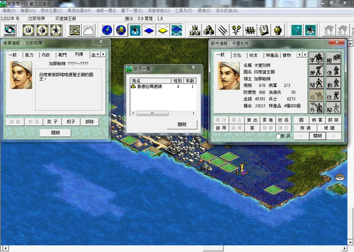This screenshot has width=354, height=252.
Task: Open the group of people toolbar icon
Action: tap(250, 30)
